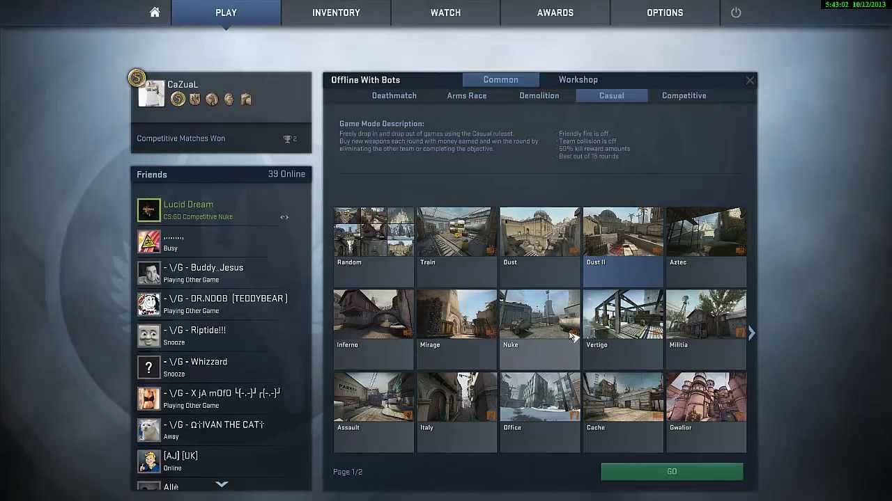
Task: Open the OPTIONS menu
Action: point(665,13)
